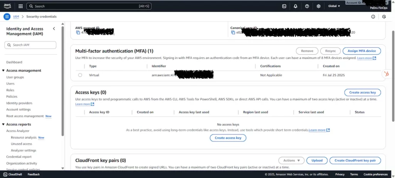The height and width of the screenshot is (178, 395).
Task: Open the notifications bell
Action: click(x=295, y=6)
